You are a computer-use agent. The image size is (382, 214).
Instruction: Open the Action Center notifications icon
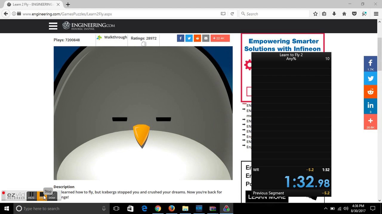(373, 209)
